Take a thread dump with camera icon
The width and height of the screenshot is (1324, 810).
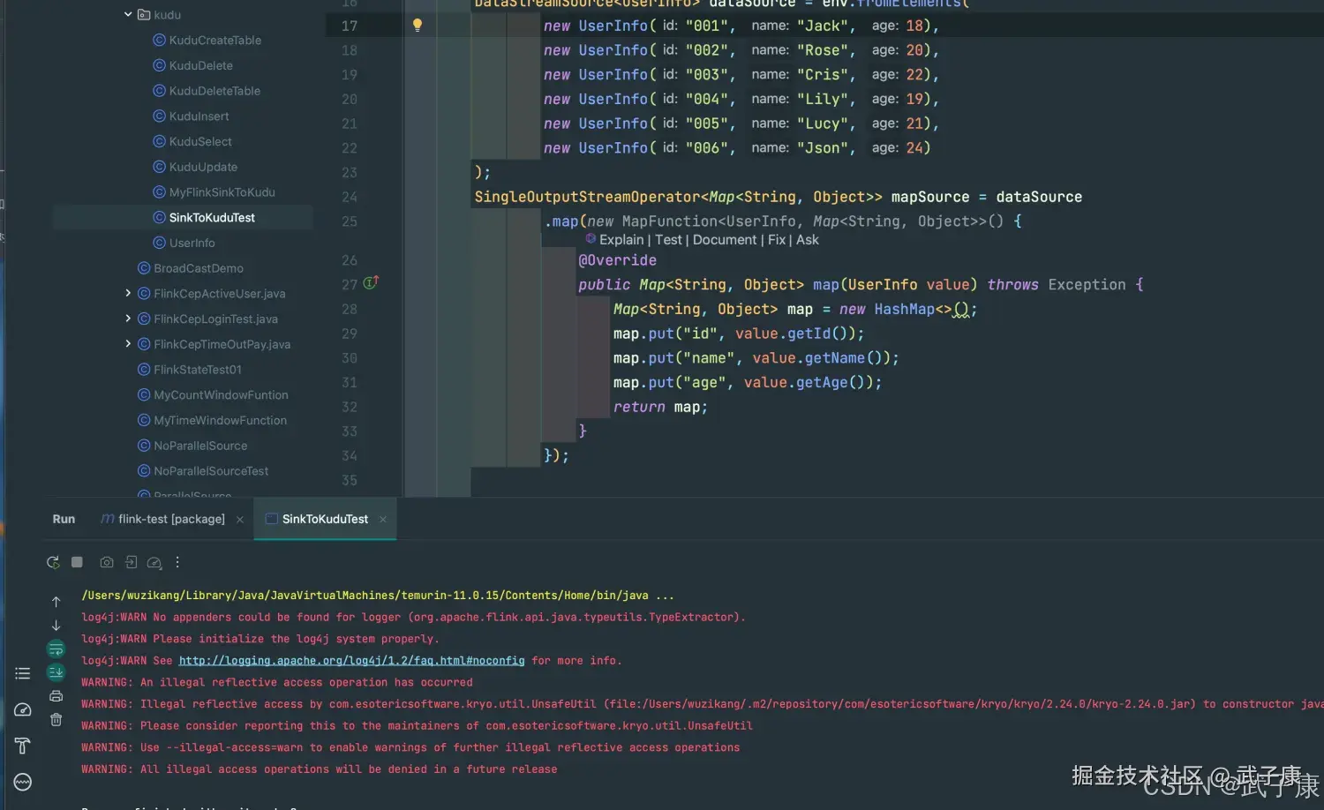pos(107,562)
